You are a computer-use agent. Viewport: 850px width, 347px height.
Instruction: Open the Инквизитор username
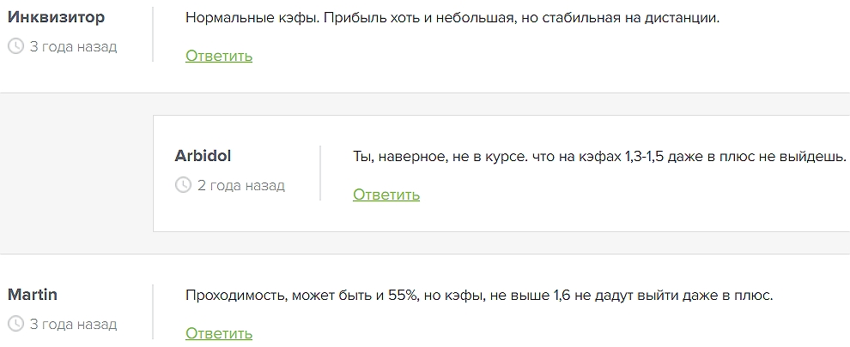tap(57, 17)
